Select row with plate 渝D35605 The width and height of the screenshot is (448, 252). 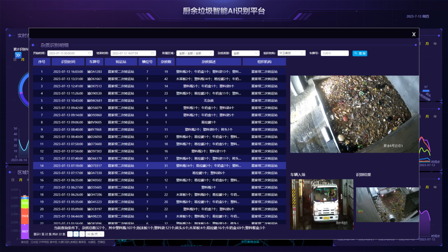[x=159, y=187]
